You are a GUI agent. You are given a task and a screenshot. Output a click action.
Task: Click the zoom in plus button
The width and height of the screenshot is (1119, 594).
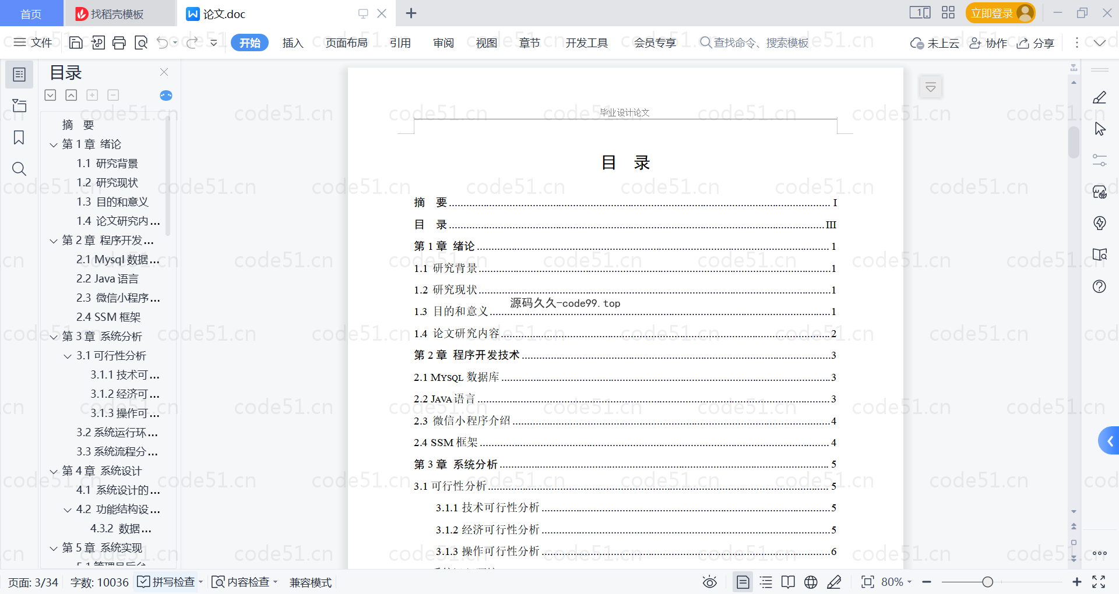[x=1076, y=582]
